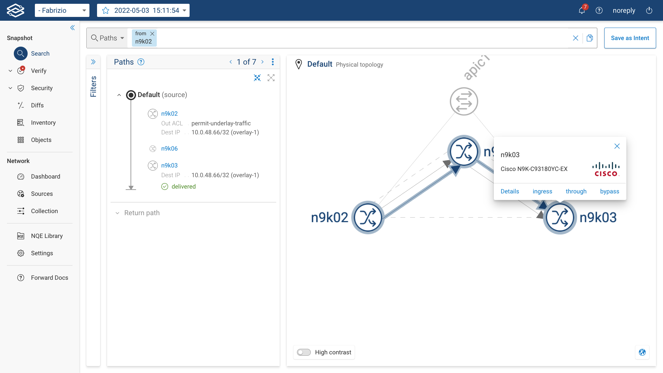This screenshot has height=373, width=663.
Task: Collapse the left navigation sidebar
Action: click(73, 28)
